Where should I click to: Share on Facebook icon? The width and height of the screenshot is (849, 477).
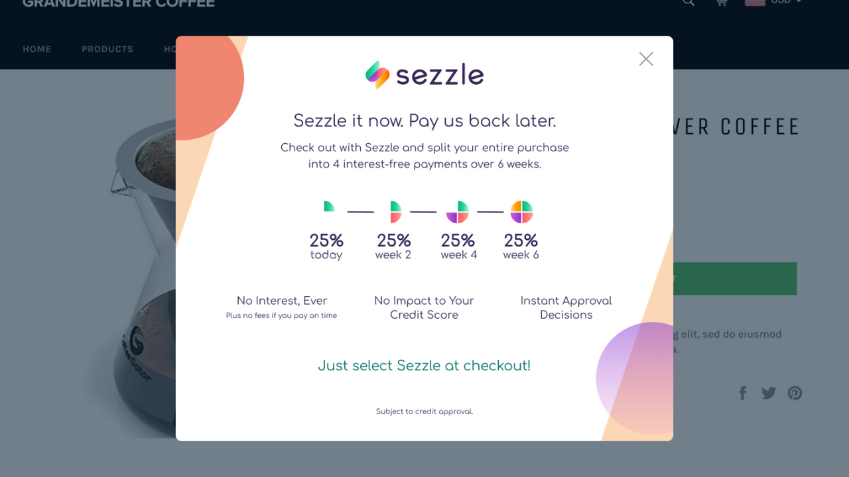coord(743,393)
